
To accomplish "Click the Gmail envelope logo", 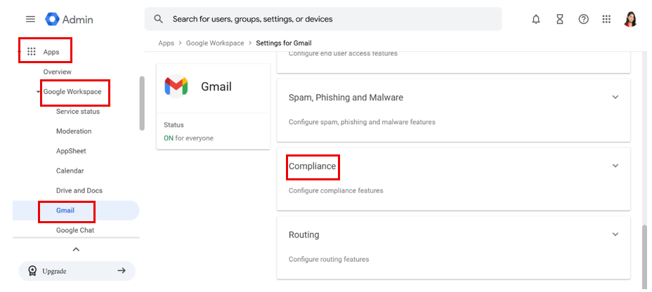I will [176, 86].
